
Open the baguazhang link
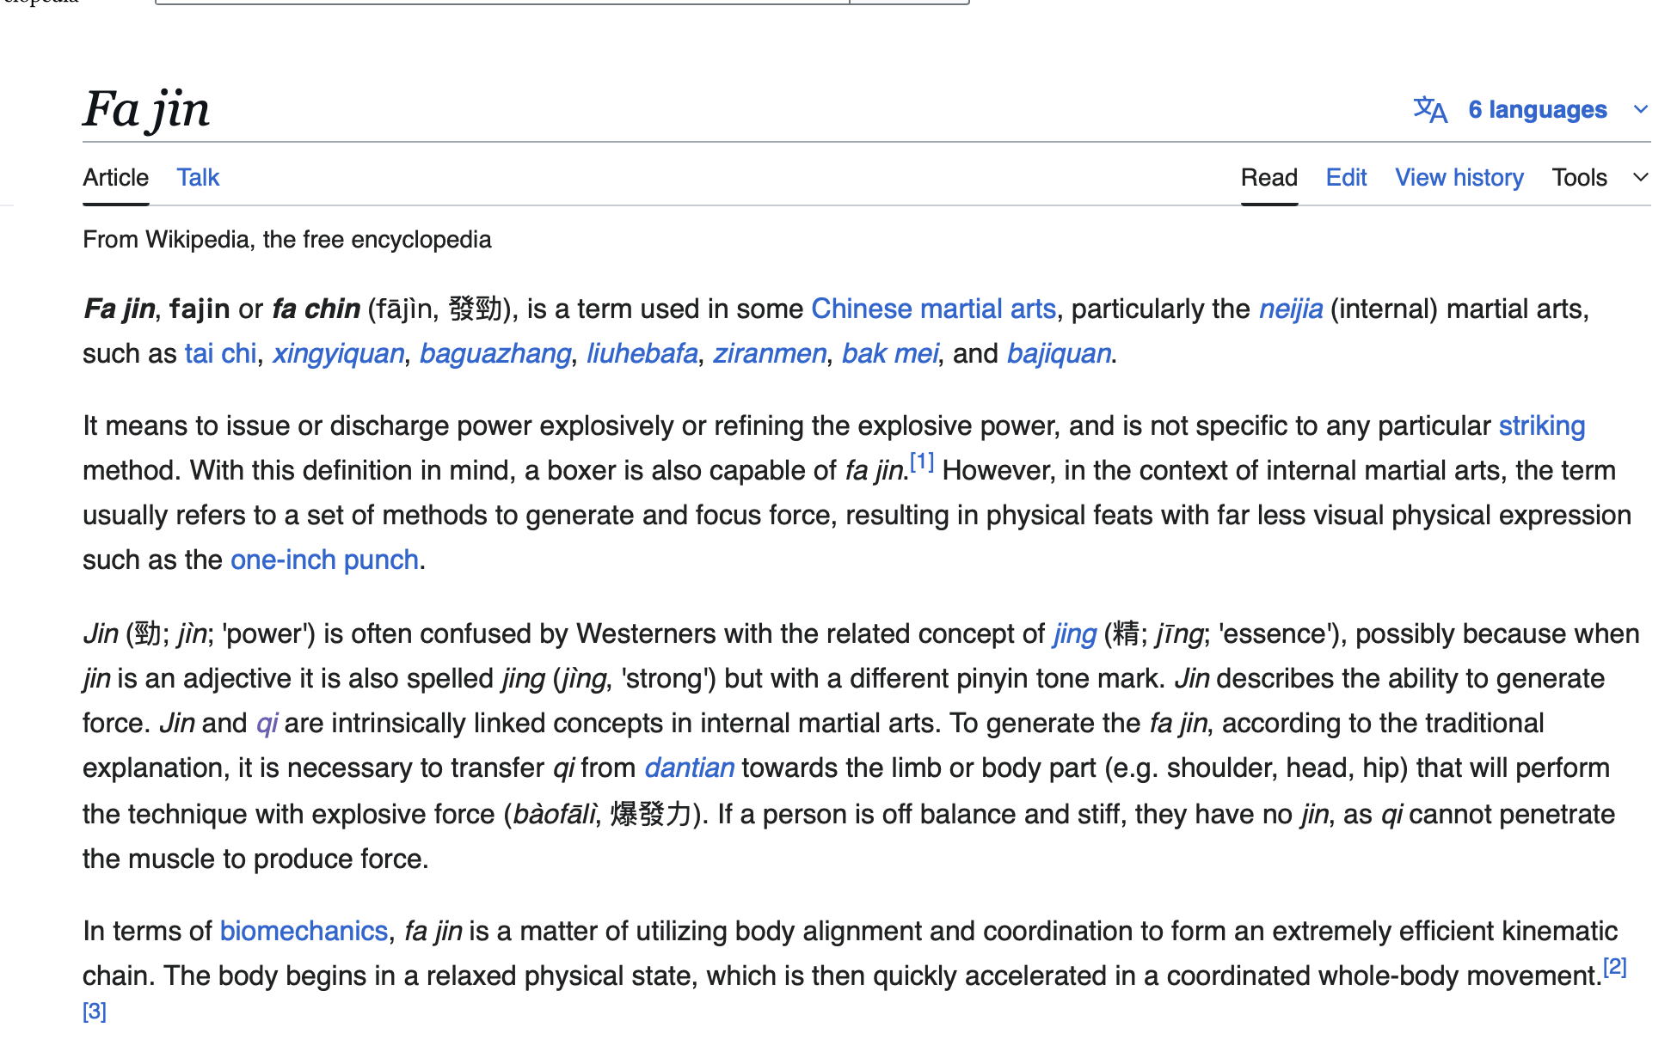coord(495,353)
